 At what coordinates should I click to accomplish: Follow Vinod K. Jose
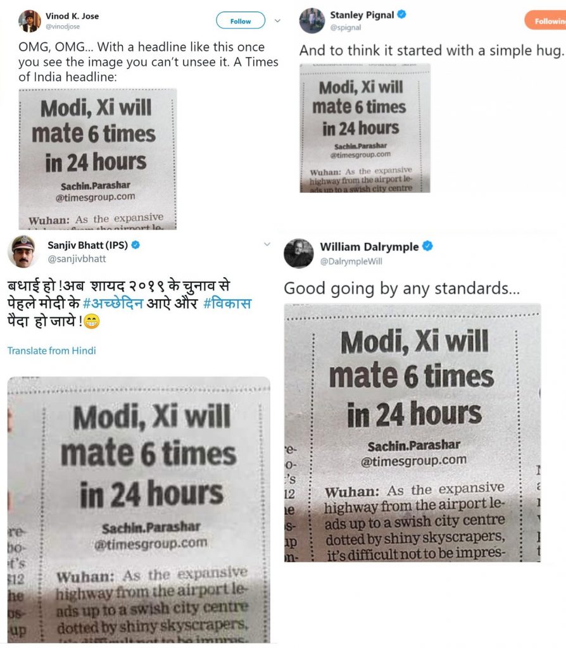pyautogui.click(x=241, y=21)
